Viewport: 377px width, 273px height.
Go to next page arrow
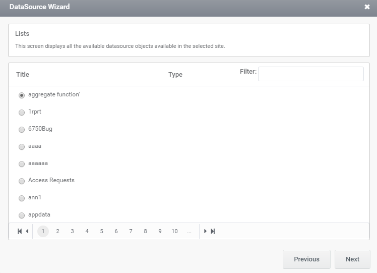(205, 231)
